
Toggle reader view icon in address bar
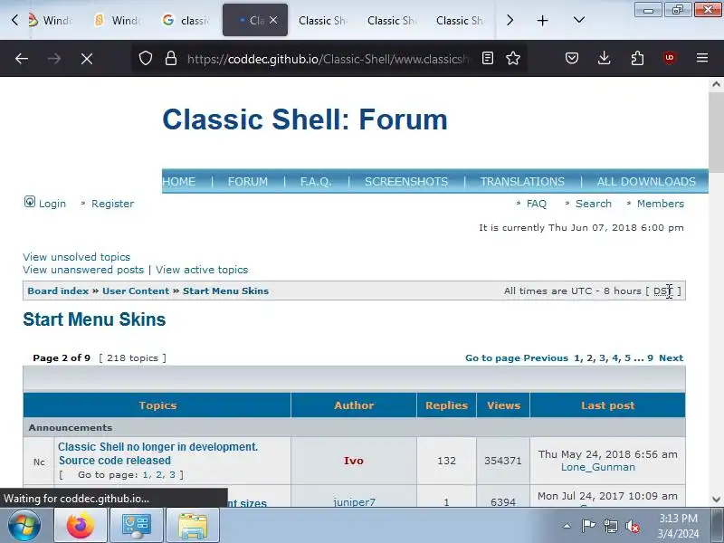[488, 58]
